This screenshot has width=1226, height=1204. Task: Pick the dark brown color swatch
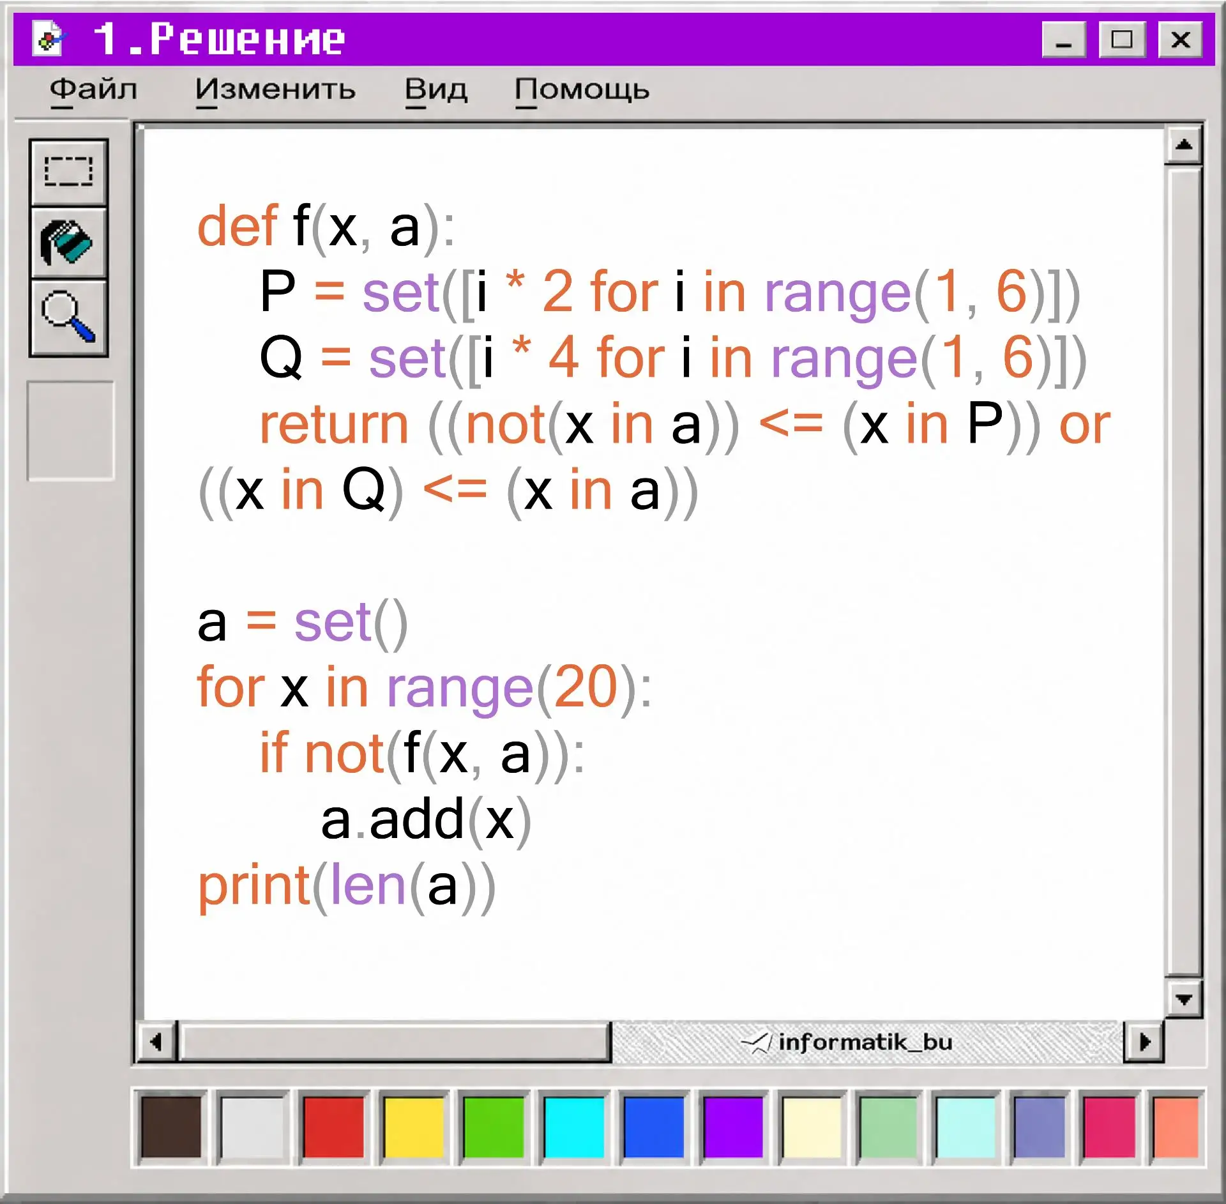(170, 1127)
